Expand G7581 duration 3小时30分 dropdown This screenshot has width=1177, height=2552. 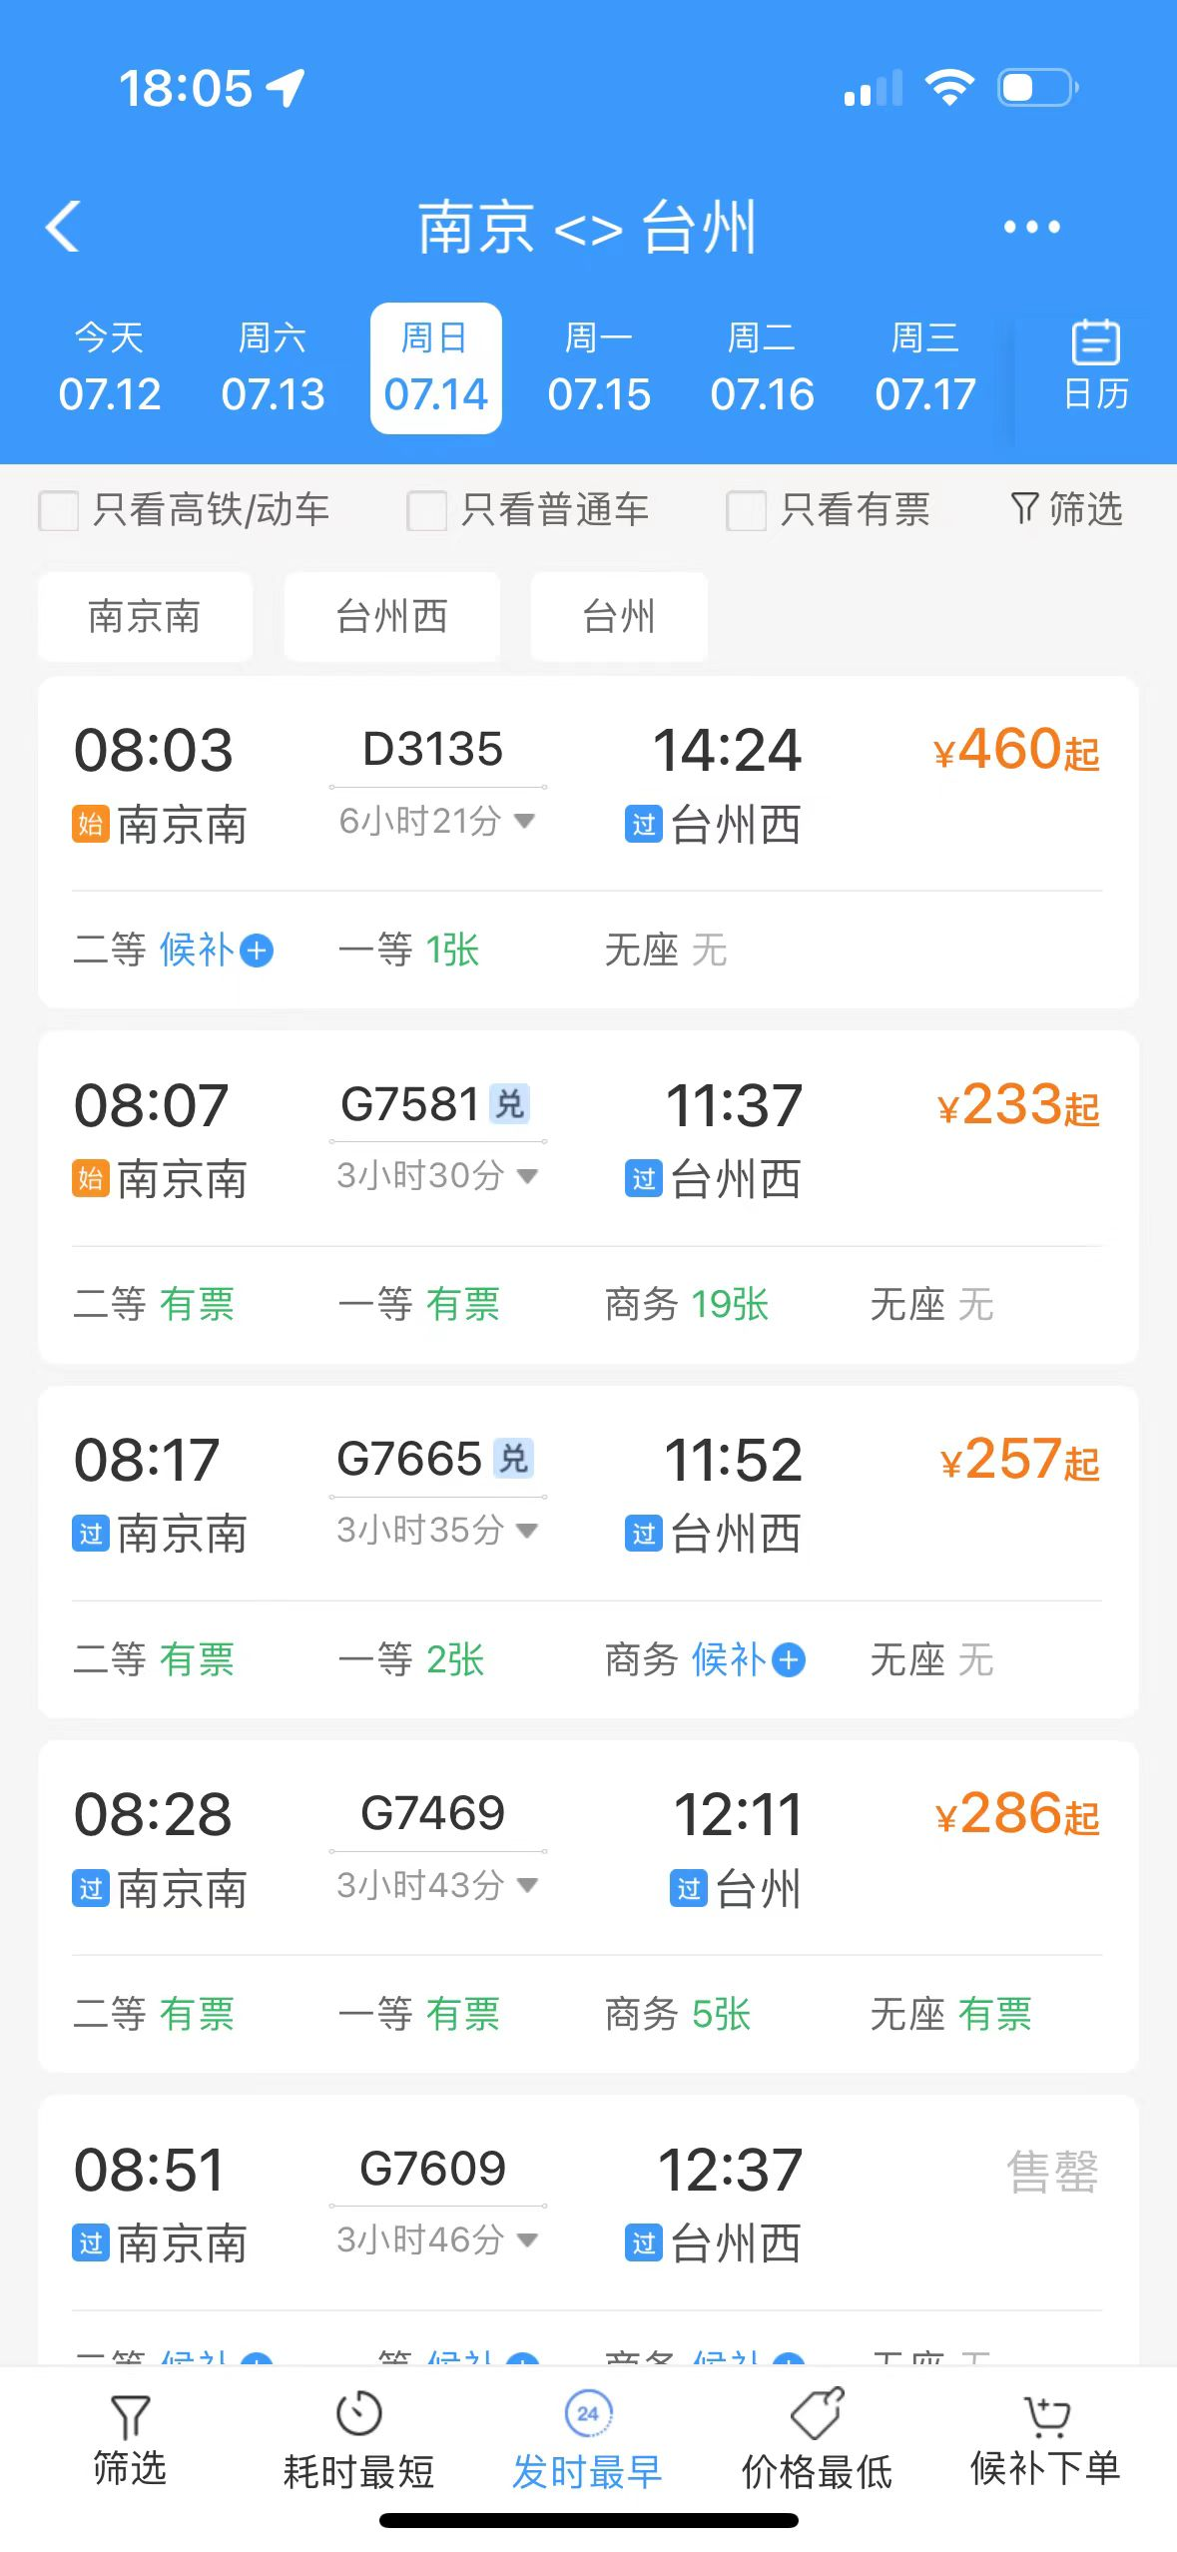point(527,1176)
